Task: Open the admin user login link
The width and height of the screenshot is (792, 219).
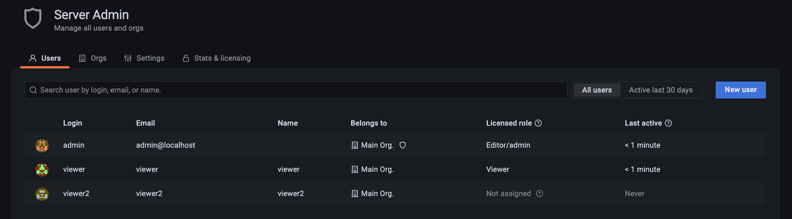Action: [74, 146]
